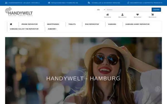Viewport: 167px width, 104px height.
Task: Open Tablets menu item
Action: pyautogui.click(x=72, y=24)
